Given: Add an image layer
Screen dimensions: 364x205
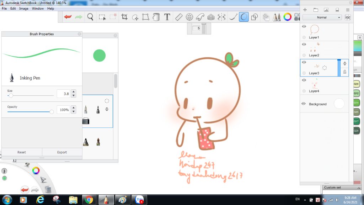Looking at the screenshot, I should pos(326,10).
